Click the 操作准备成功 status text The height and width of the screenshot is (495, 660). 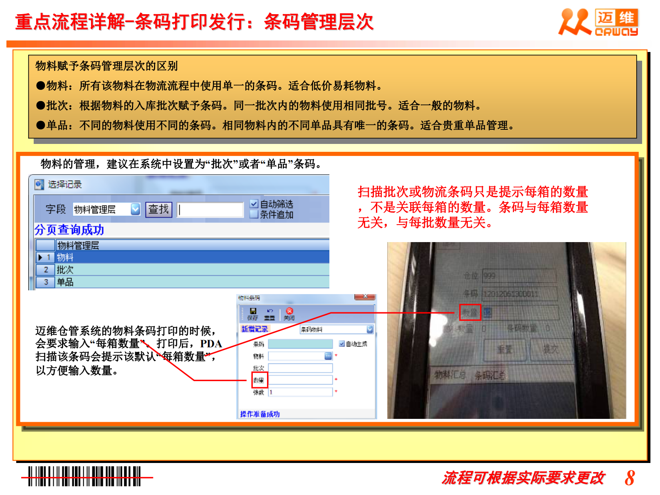point(260,414)
